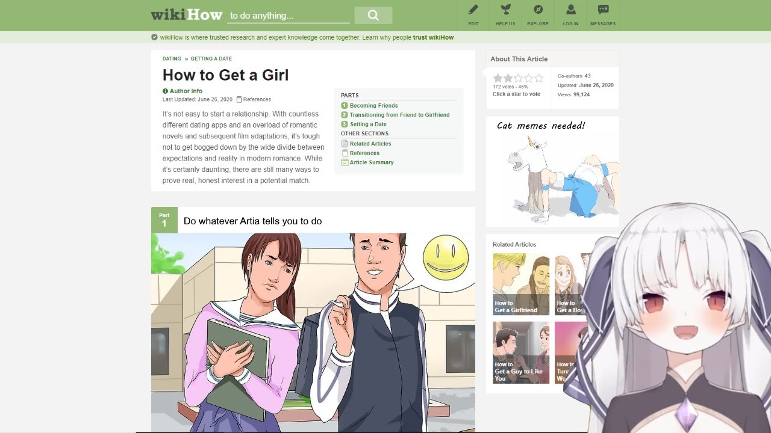771x433 pixels.
Task: Open the Edit pencil icon
Action: point(473,10)
